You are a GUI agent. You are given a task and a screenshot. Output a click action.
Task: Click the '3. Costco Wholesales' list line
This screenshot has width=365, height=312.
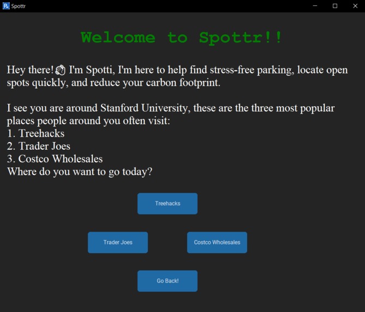coord(55,159)
